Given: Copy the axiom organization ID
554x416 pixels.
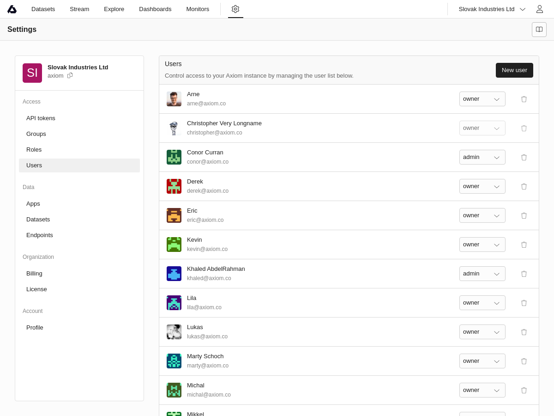Looking at the screenshot, I should (70, 75).
